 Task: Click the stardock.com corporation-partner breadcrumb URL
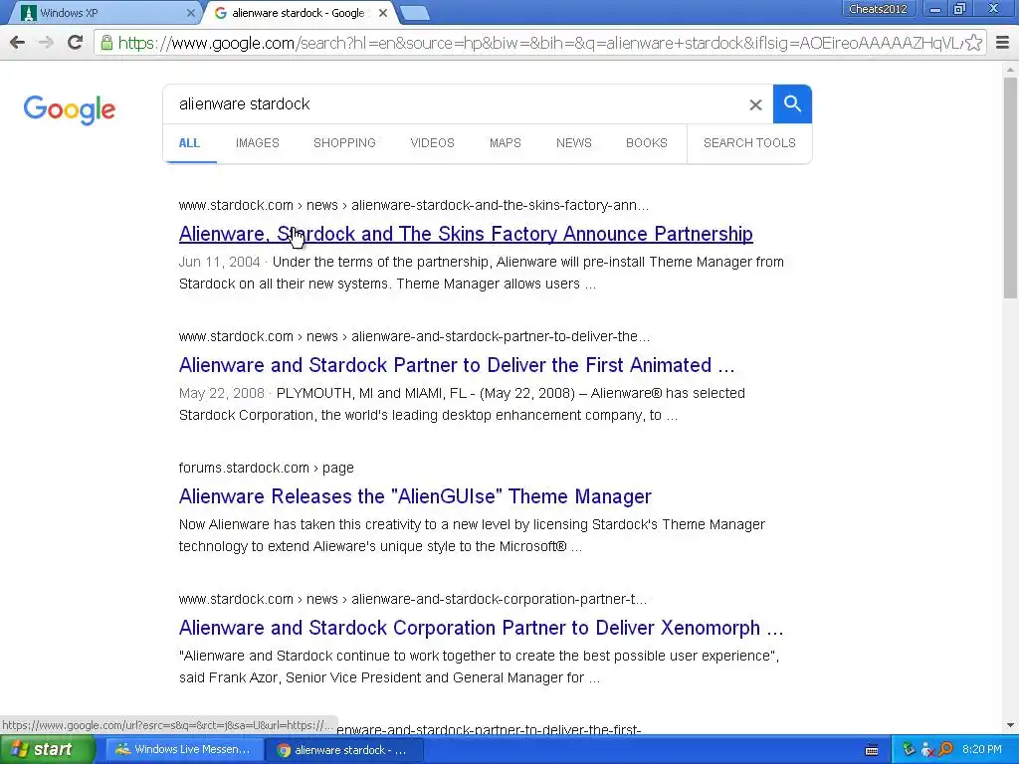tap(413, 599)
